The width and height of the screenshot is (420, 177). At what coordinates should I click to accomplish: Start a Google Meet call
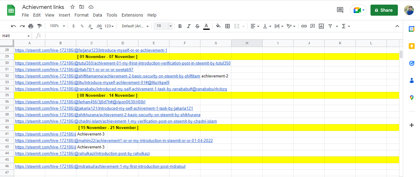pyautogui.click(x=359, y=10)
